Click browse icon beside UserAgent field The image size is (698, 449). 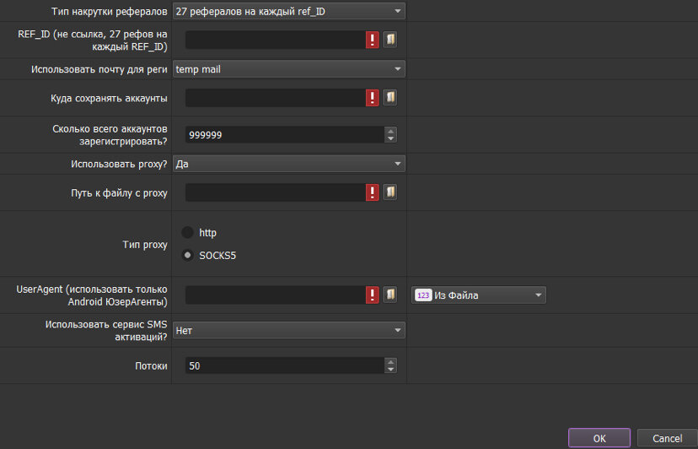tap(390, 295)
